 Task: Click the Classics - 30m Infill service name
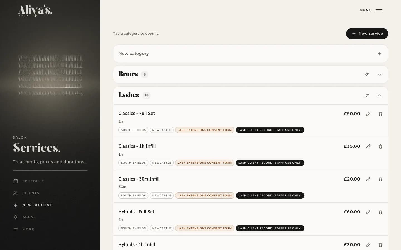(x=139, y=179)
